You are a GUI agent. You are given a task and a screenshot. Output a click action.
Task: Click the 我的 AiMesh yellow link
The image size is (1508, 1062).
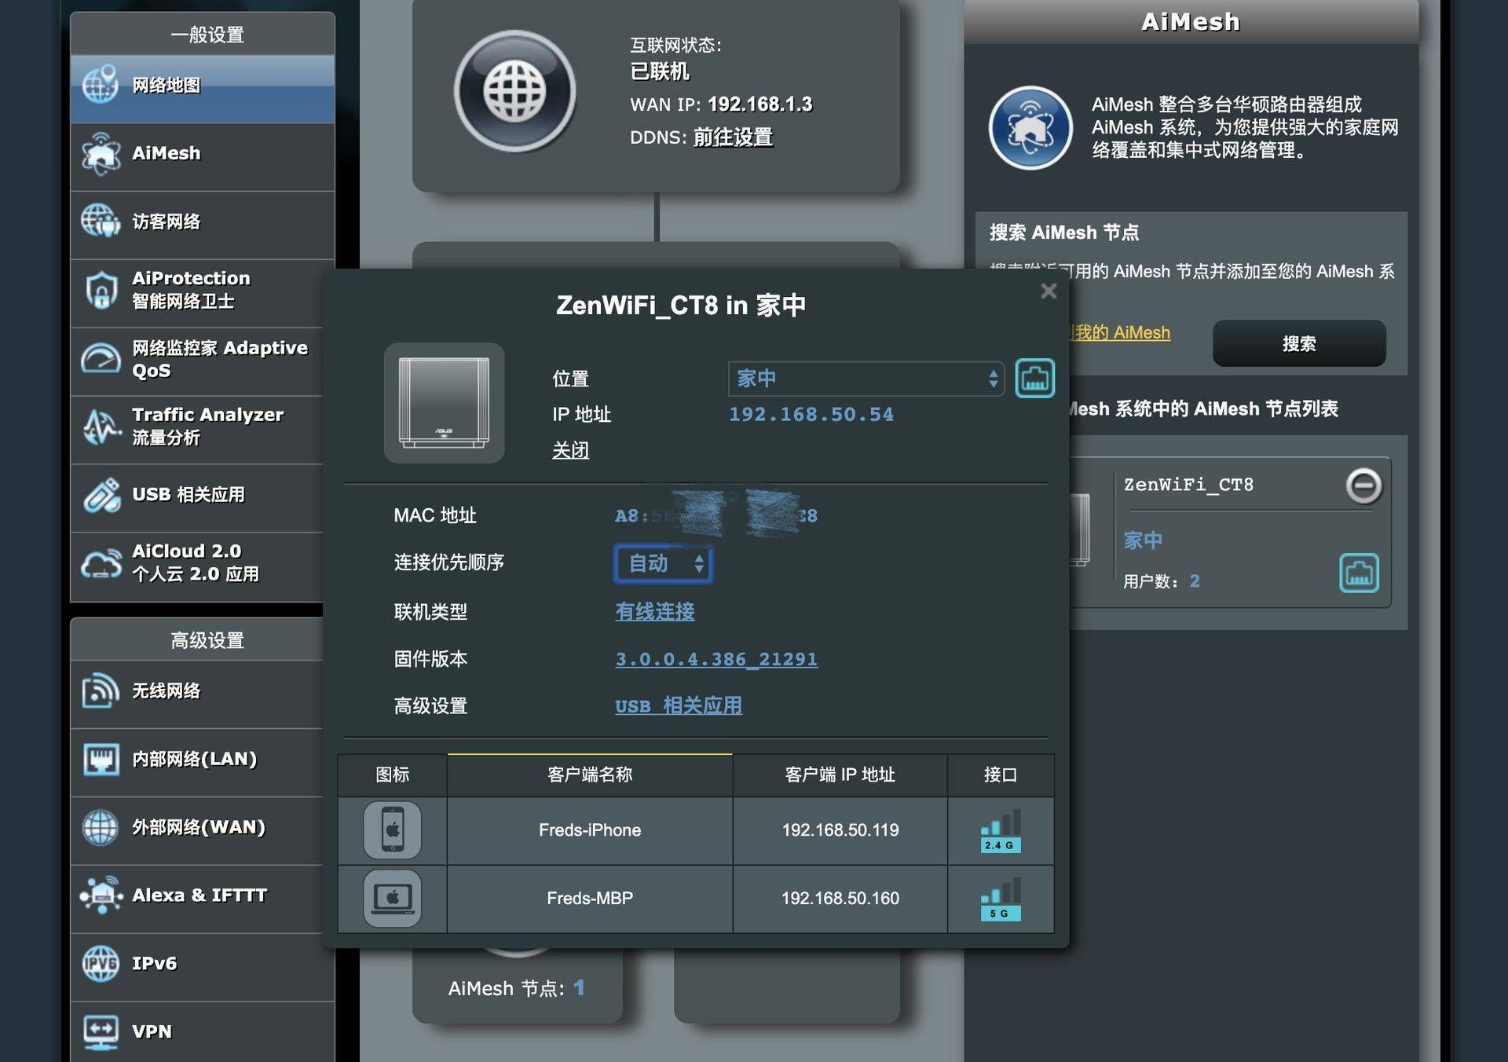click(x=1120, y=333)
